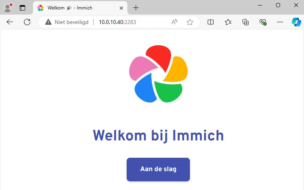304x190 pixels.
Task: Click the Niet beveiligd security warning
Action: pyautogui.click(x=67, y=22)
